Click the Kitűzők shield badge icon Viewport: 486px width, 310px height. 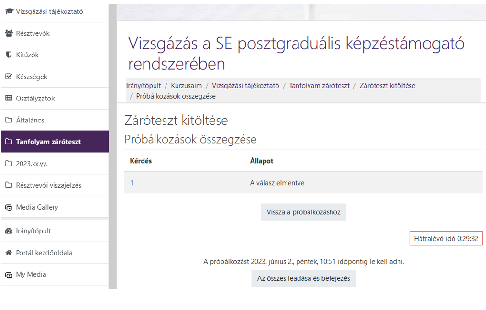(x=9, y=55)
